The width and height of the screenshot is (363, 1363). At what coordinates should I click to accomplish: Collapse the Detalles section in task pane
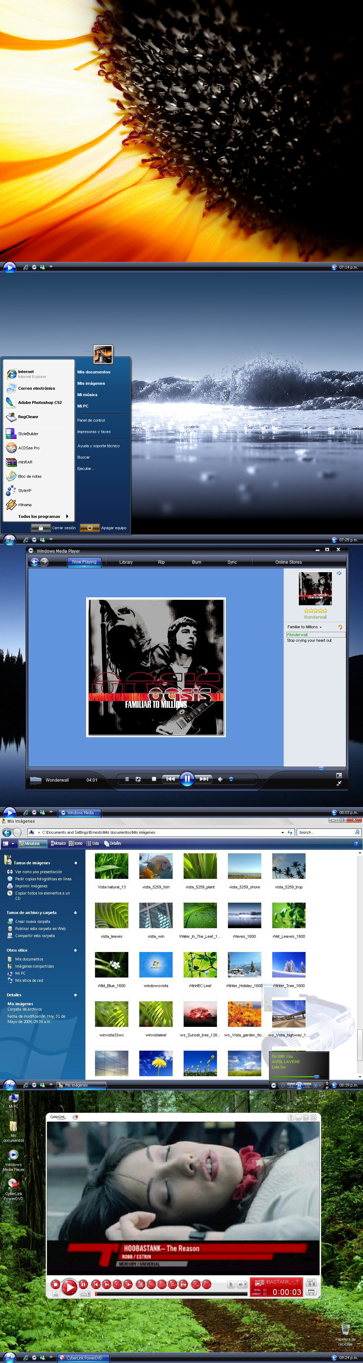[x=76, y=995]
